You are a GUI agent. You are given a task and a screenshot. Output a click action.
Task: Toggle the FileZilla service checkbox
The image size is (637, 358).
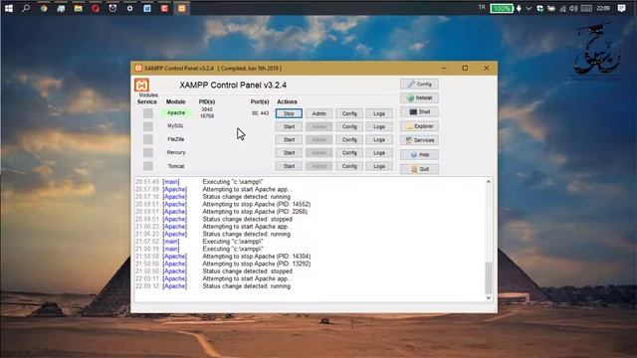coord(148,139)
